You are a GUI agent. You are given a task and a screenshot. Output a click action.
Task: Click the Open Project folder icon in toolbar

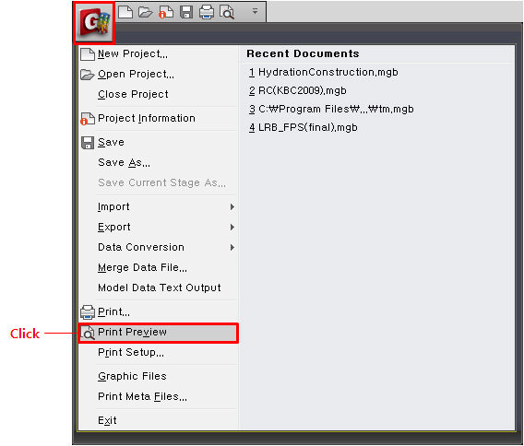[146, 12]
